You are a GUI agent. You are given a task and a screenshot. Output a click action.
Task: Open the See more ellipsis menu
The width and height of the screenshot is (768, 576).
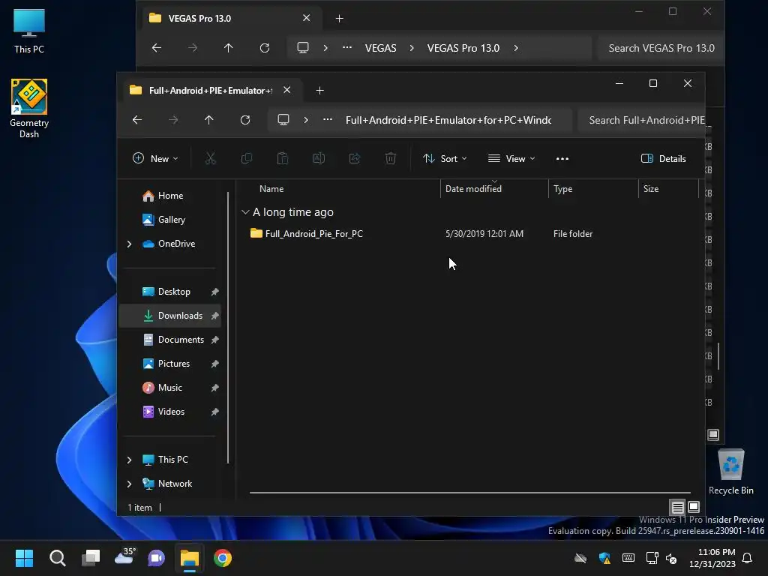coord(562,159)
